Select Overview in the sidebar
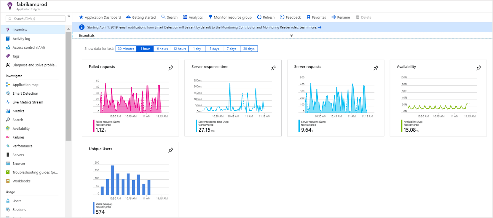Screen dimensions: 493x218 coord(33,30)
